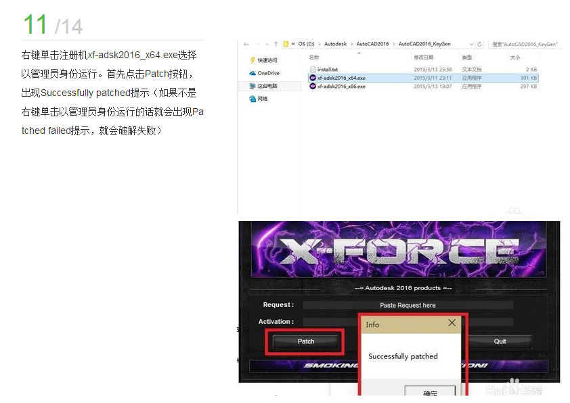Viewport: 570px width, 403px height.
Task: Click the 301 KB size cell
Action: (529, 78)
